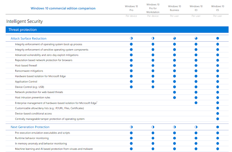Click E3 dot for Hardware based isolation for Microsoft Edge
The width and height of the screenshot is (232, 152).
[x=196, y=76]
